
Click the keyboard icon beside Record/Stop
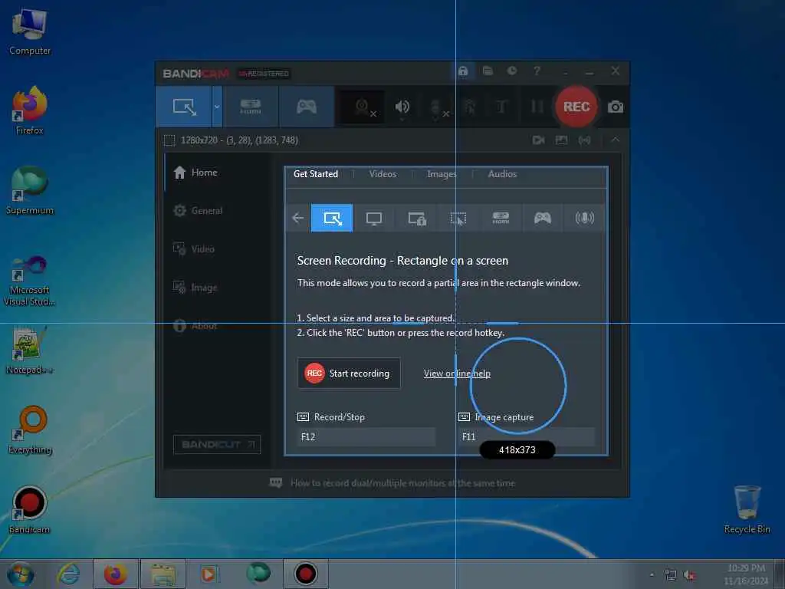point(304,416)
